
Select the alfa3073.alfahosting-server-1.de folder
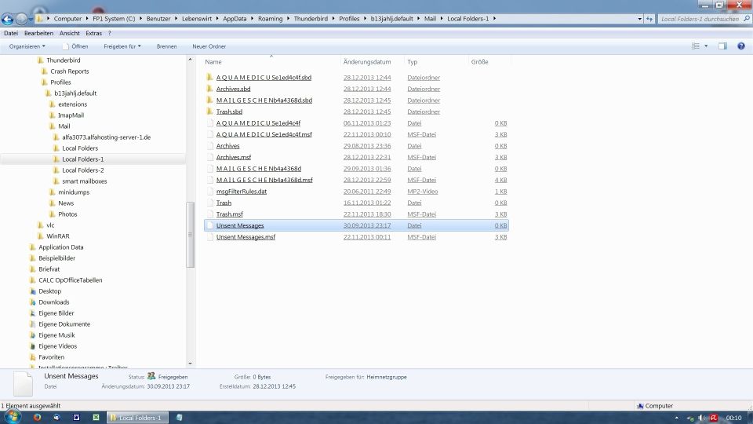point(106,137)
